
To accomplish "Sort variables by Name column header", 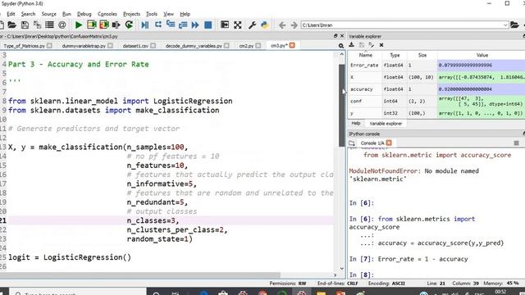I will (365, 55).
